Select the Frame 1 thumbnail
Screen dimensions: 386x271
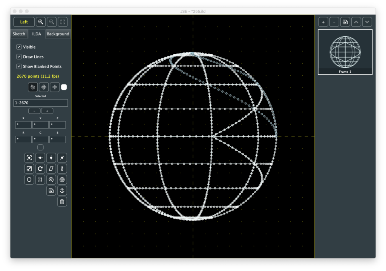[x=345, y=52]
